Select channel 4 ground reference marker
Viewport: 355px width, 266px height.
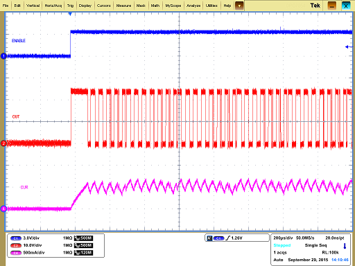point(3,209)
